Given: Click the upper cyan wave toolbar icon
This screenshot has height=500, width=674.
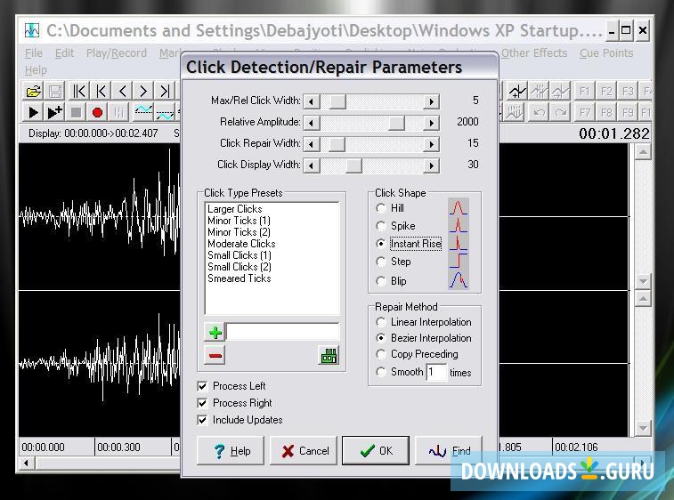Looking at the screenshot, I should coord(143,112).
